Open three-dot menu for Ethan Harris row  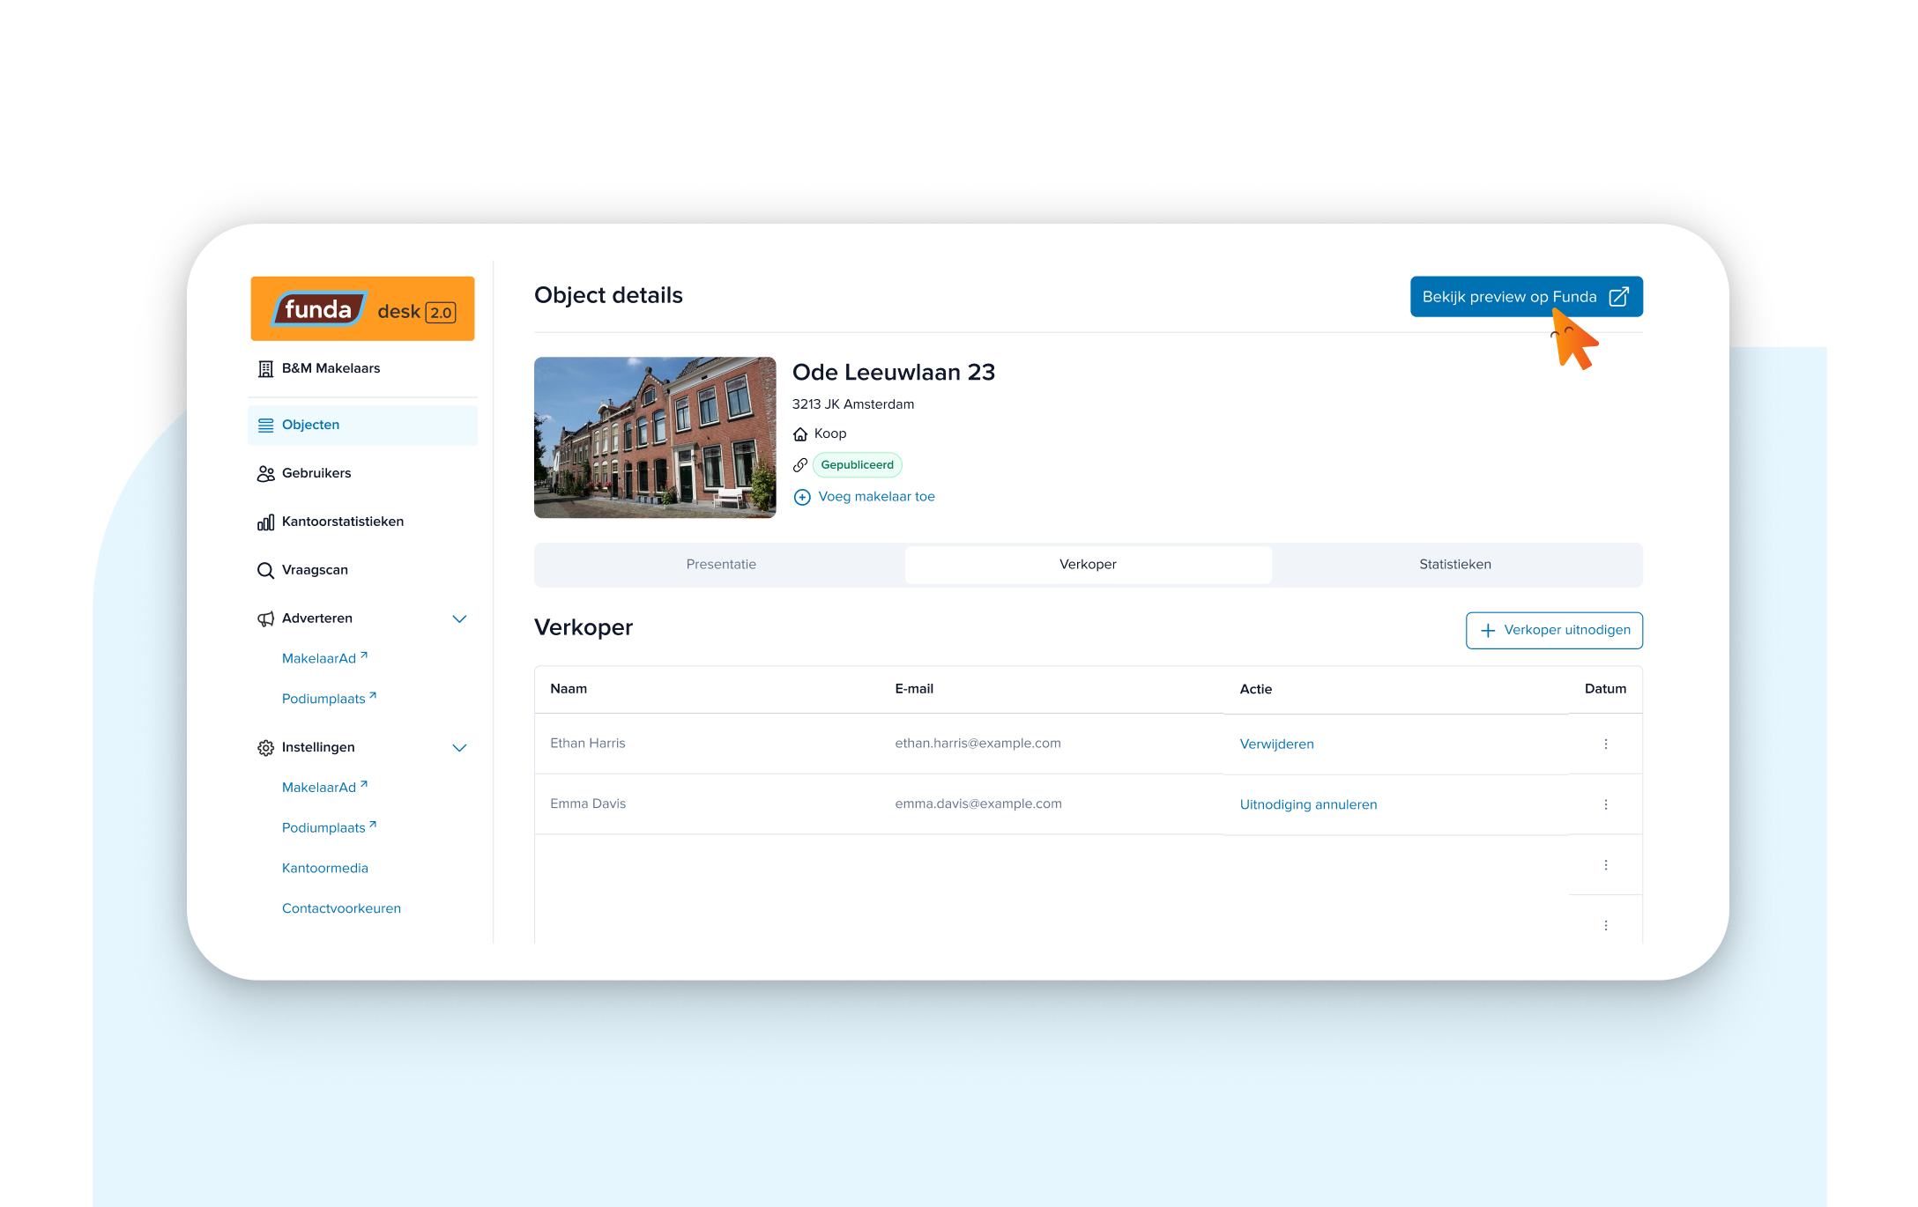click(1605, 744)
